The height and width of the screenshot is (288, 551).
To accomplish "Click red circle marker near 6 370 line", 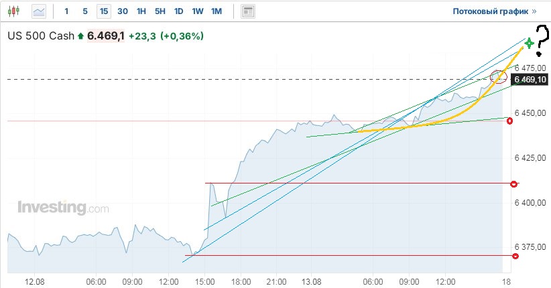I will (515, 256).
